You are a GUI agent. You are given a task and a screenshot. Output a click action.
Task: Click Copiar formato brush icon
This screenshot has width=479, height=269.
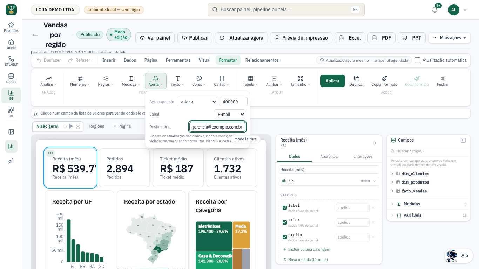(384, 78)
